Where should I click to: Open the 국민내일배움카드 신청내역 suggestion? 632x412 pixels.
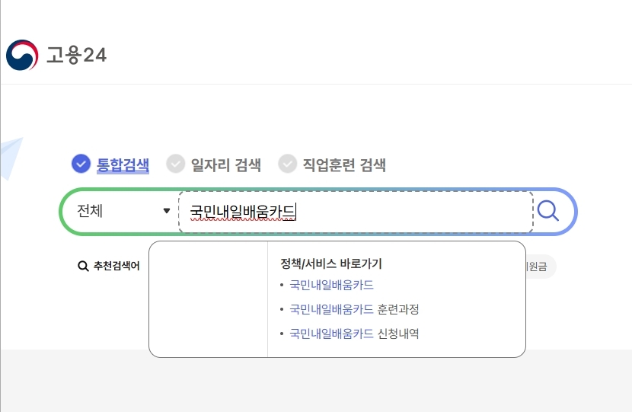(x=354, y=334)
